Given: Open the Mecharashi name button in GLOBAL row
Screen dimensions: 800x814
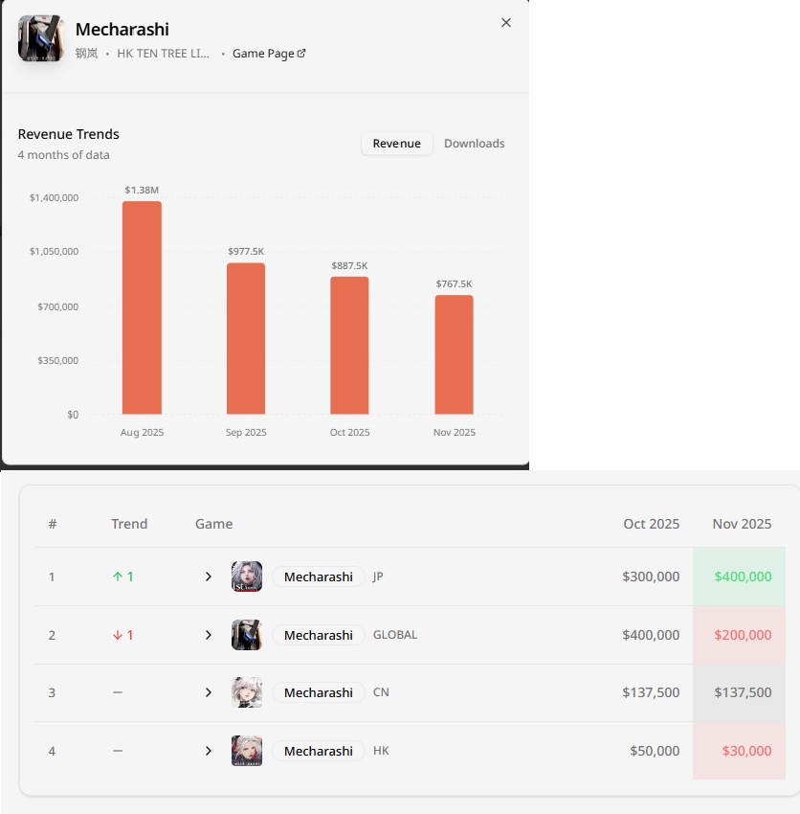Looking at the screenshot, I should click(x=319, y=635).
